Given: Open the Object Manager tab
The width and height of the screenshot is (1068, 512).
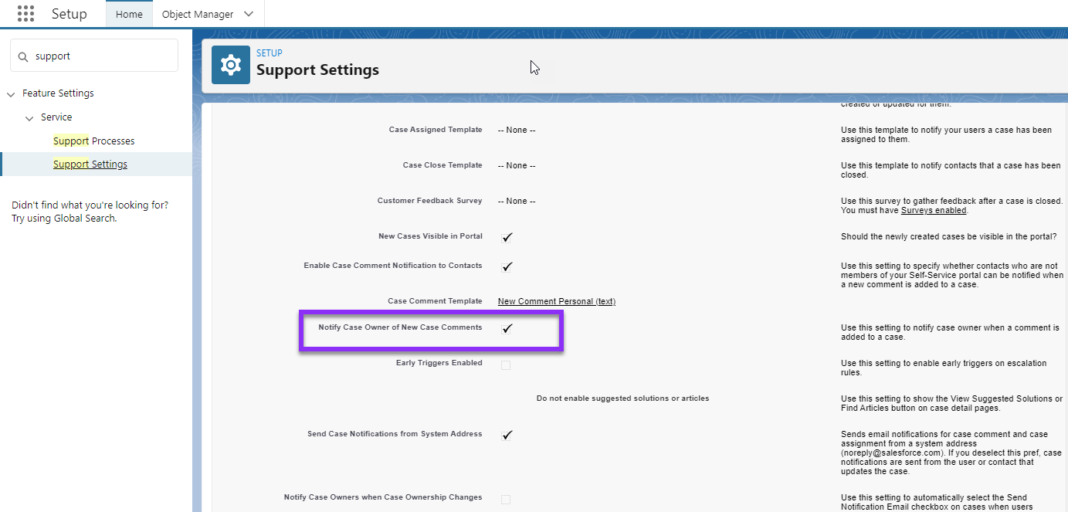Looking at the screenshot, I should 198,14.
